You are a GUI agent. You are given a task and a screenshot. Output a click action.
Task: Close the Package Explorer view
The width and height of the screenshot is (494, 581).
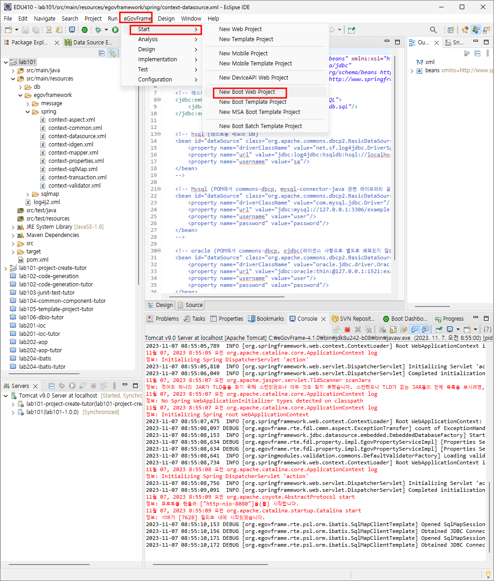click(x=57, y=43)
